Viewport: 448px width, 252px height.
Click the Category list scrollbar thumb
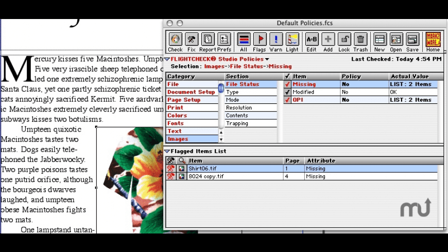[x=221, y=88]
